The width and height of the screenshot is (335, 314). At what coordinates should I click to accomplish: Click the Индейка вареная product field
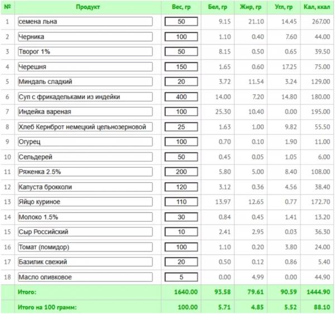85,112
